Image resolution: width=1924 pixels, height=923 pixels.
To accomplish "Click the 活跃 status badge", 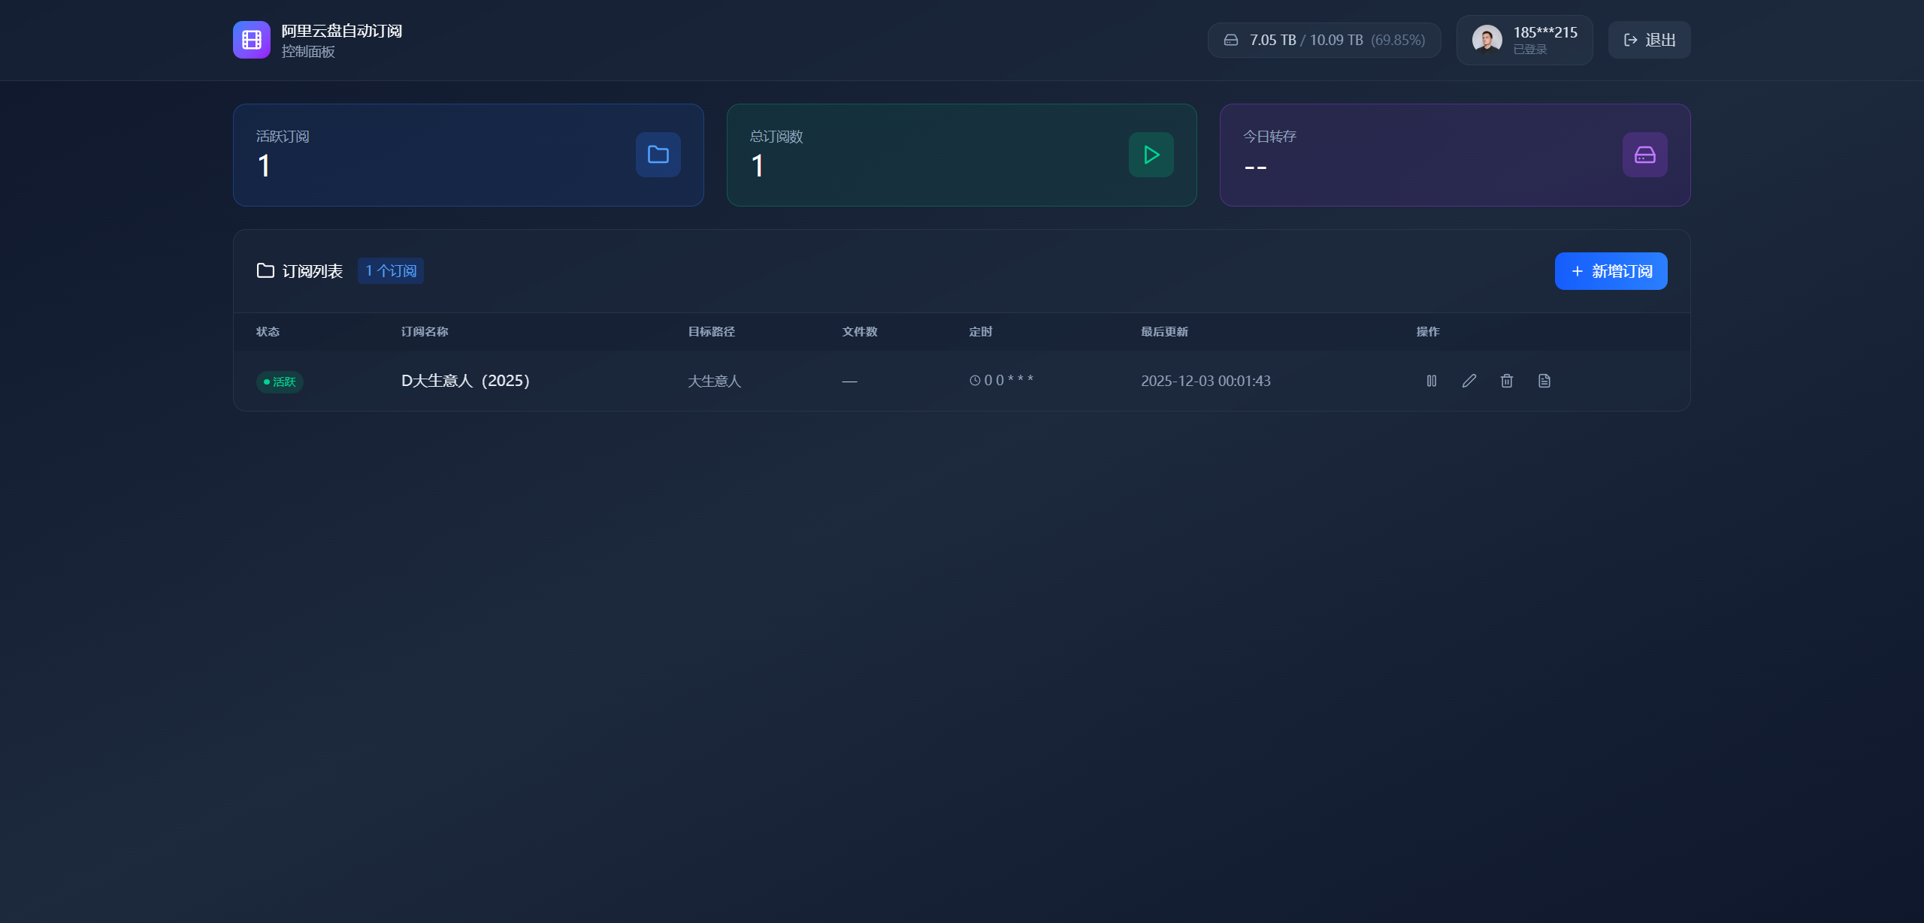I will pos(280,382).
